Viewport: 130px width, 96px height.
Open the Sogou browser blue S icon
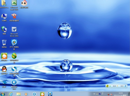tap(14, 69)
